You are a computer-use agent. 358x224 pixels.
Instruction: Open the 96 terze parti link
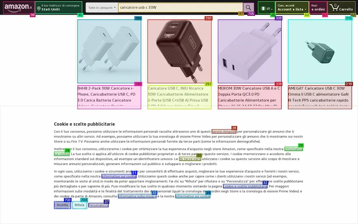click(190, 159)
